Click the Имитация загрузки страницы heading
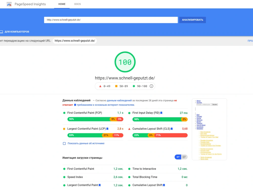The image size is (253, 189). pyautogui.click(x=82, y=158)
